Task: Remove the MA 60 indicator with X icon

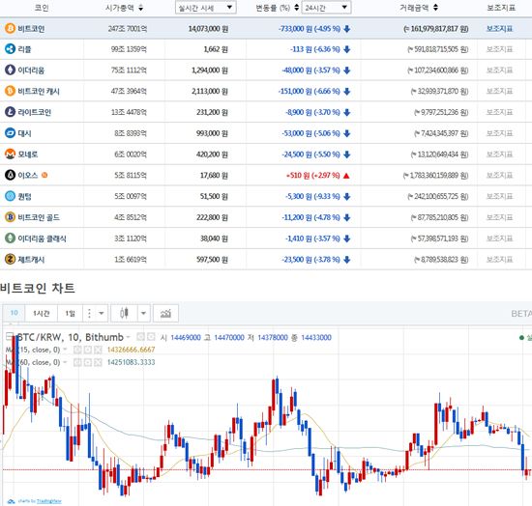Action: point(98,362)
